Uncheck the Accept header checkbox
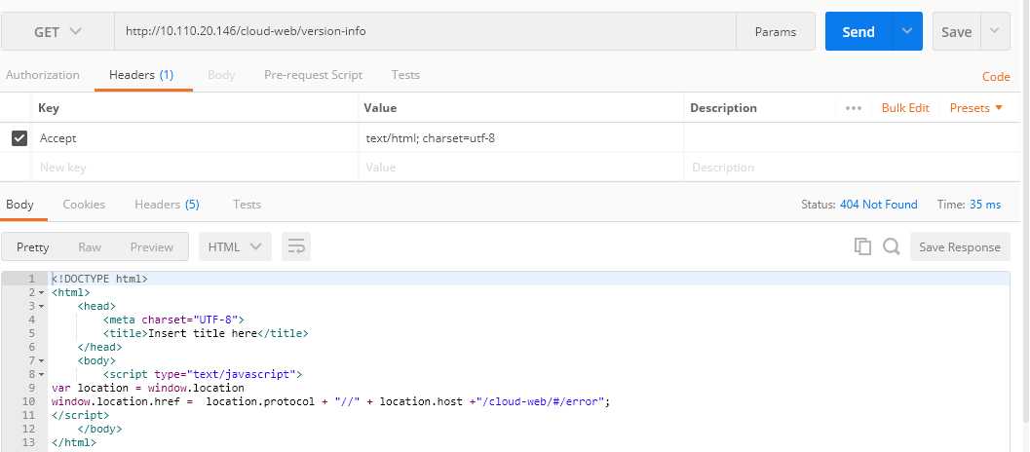 pos(19,138)
